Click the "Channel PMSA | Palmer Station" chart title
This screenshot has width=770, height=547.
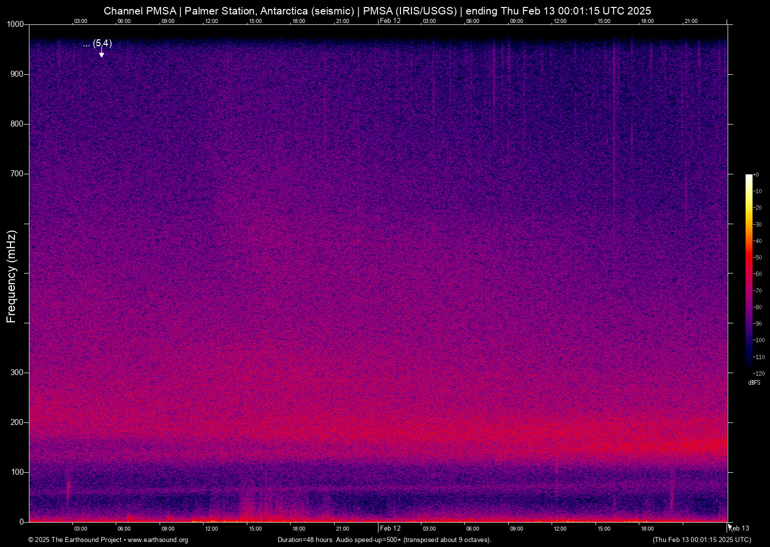point(378,11)
